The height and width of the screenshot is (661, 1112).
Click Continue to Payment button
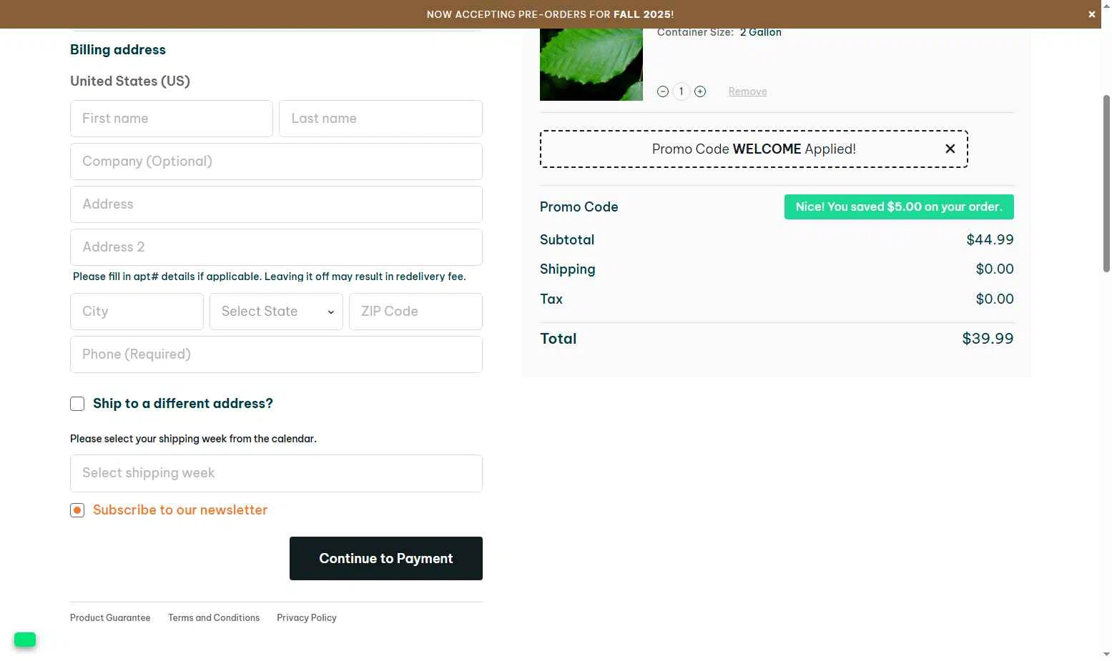point(386,558)
